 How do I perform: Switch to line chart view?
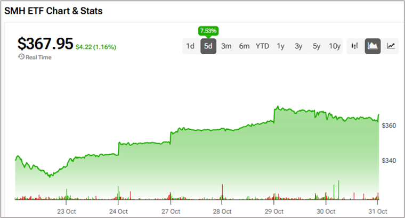391,46
